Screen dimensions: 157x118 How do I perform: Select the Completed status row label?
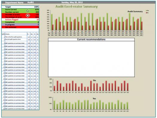coord(10,22)
